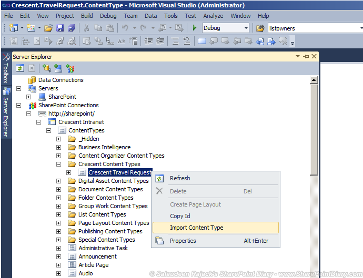Expand the Crescent Travel Request node
Image resolution: width=363 pixels, height=278 pixels.
[x=69, y=173]
